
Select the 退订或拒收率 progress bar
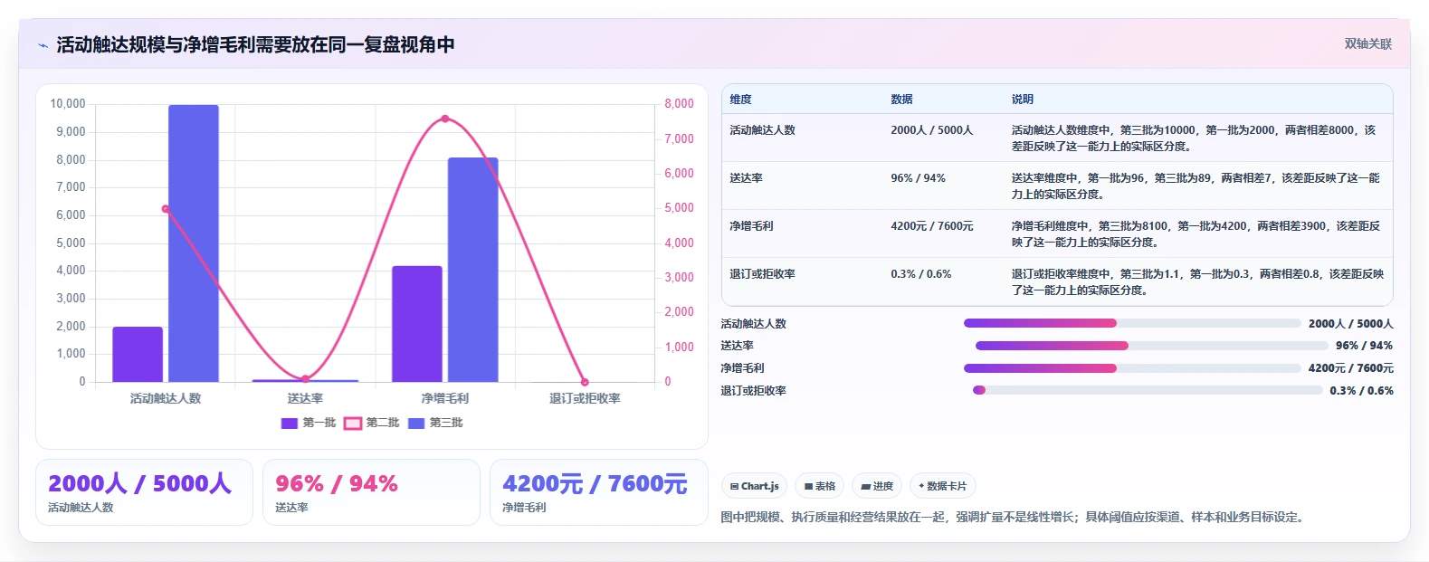pos(1148,390)
